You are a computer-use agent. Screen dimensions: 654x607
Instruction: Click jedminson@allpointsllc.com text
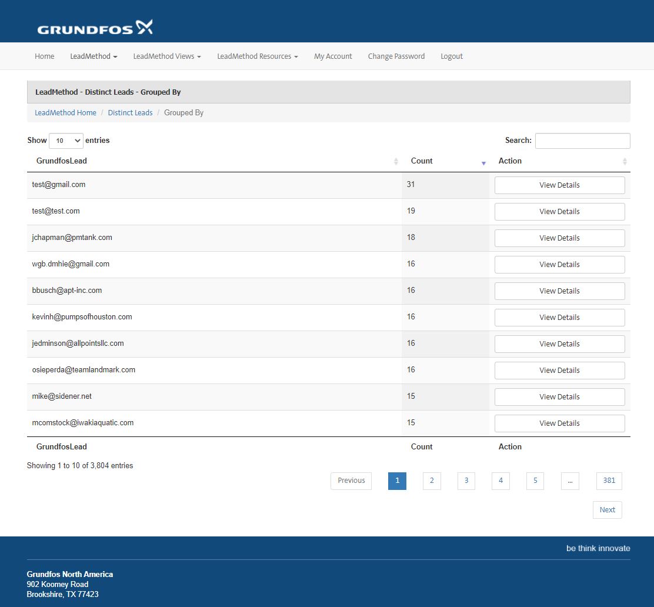click(x=78, y=343)
